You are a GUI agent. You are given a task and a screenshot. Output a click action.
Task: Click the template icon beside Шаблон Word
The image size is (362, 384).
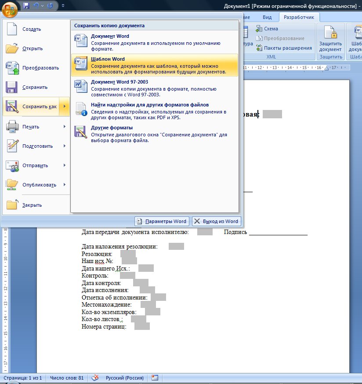tap(81, 63)
